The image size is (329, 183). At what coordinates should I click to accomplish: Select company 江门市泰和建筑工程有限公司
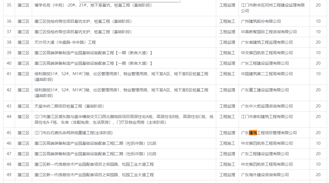pyautogui.click(x=267, y=117)
